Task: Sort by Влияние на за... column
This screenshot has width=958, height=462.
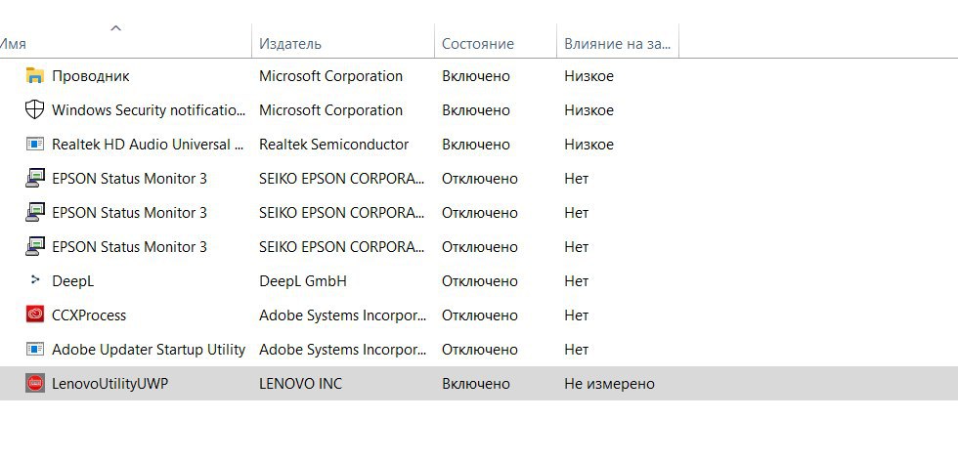Action: pos(618,44)
